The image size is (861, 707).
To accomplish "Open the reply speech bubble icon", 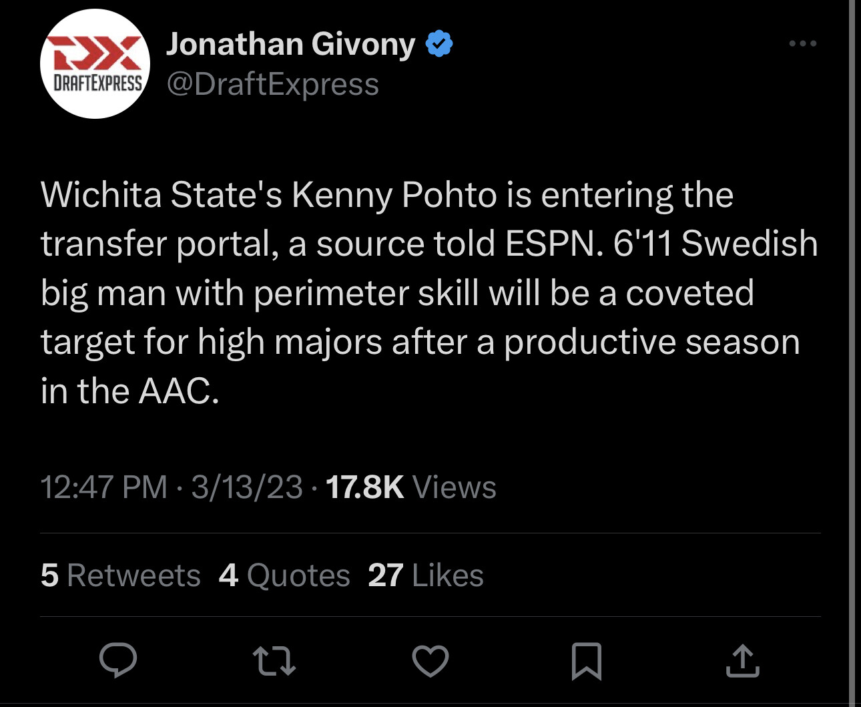I will pos(118,661).
